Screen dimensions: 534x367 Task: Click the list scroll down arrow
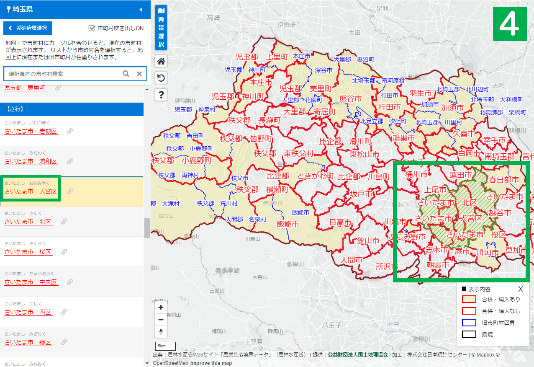click(147, 363)
